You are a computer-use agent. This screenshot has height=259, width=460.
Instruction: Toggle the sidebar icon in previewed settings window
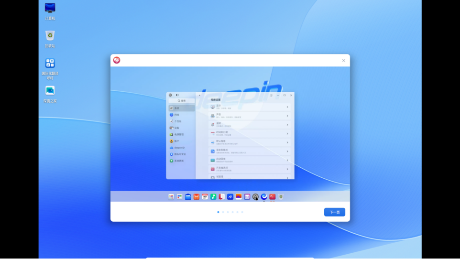tap(177, 95)
